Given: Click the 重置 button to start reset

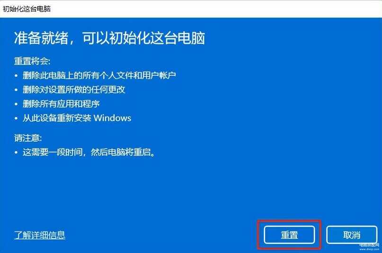Looking at the screenshot, I should point(289,235).
